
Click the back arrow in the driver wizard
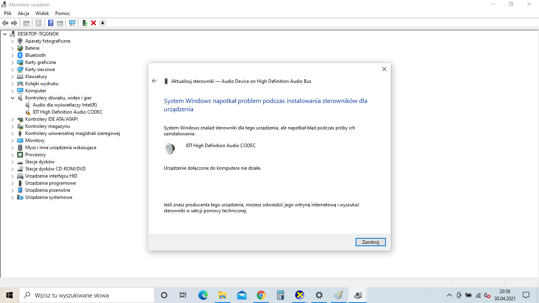(x=154, y=80)
